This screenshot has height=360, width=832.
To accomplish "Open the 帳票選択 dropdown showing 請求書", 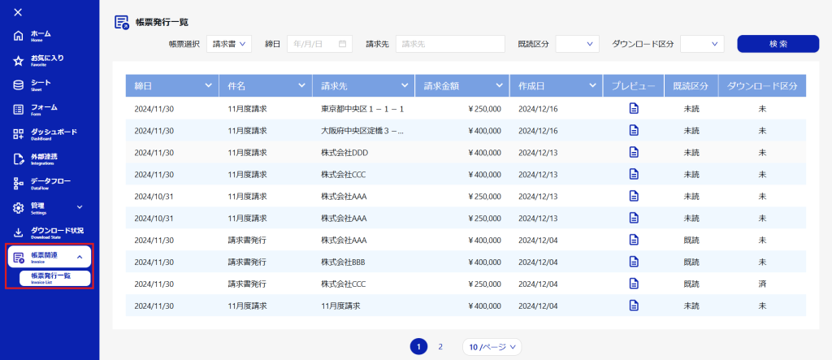I will tap(229, 44).
